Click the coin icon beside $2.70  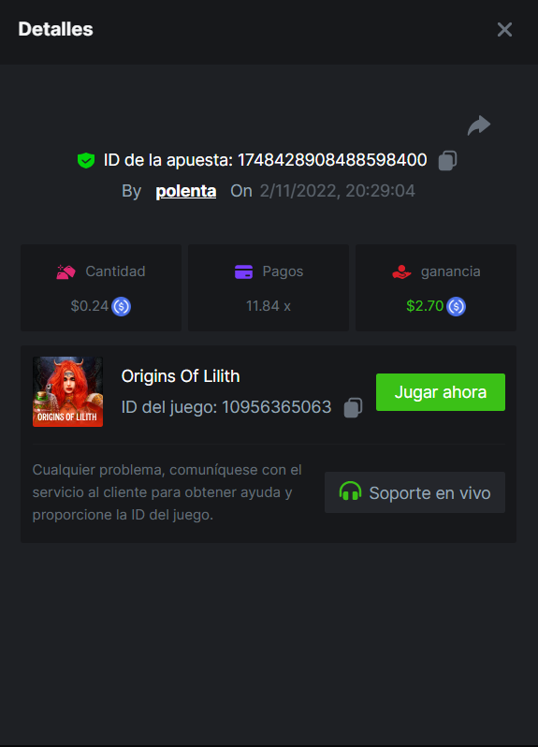(x=456, y=306)
